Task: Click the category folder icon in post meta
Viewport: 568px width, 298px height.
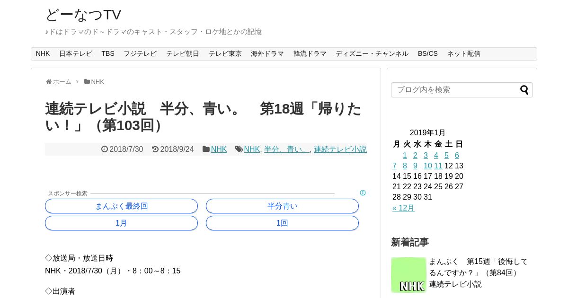Action: point(206,149)
